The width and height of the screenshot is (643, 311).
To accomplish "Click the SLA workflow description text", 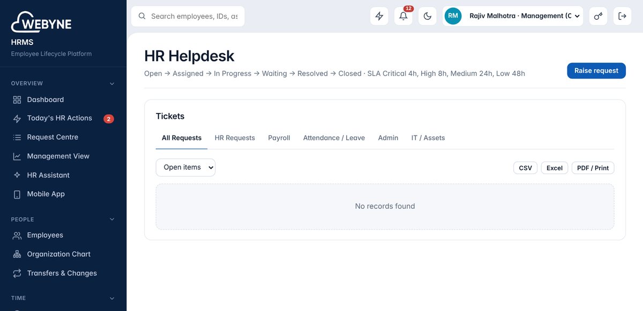I will pyautogui.click(x=334, y=73).
